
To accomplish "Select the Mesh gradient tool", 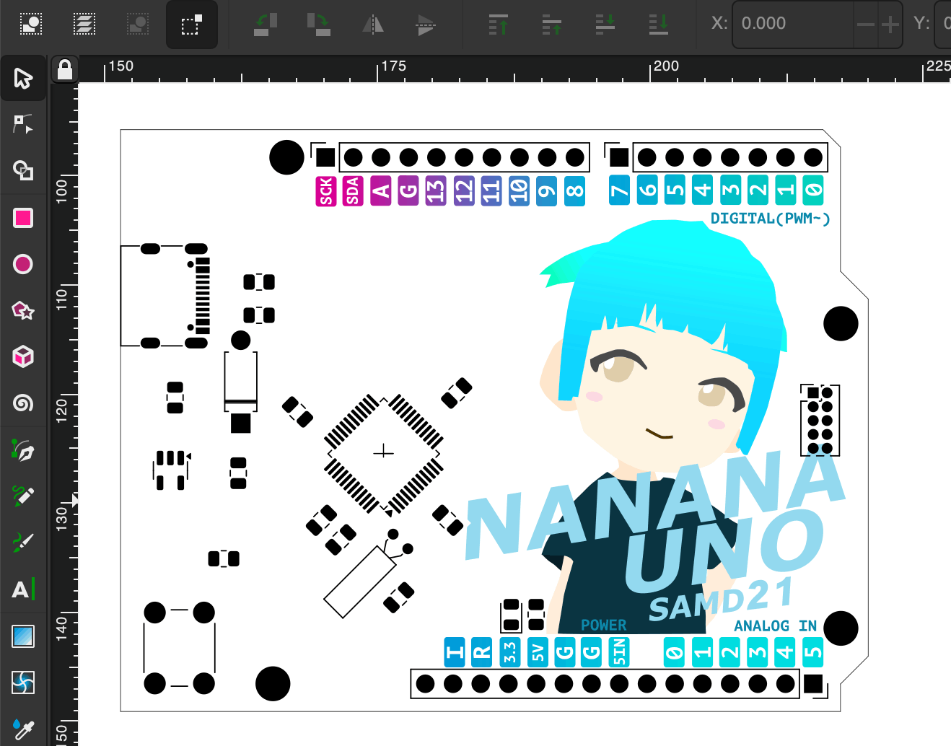I will pyautogui.click(x=23, y=683).
